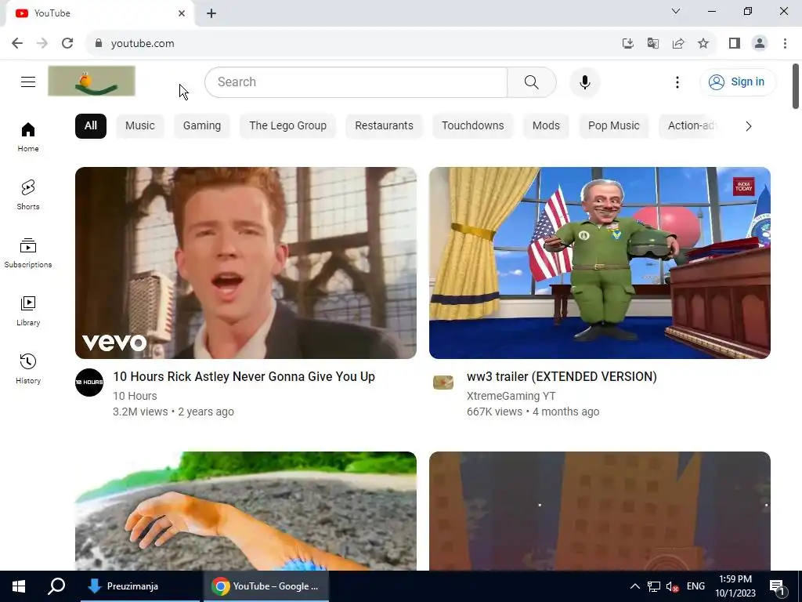Open the '10 Hours' channel name link
The image size is (802, 602).
click(135, 396)
